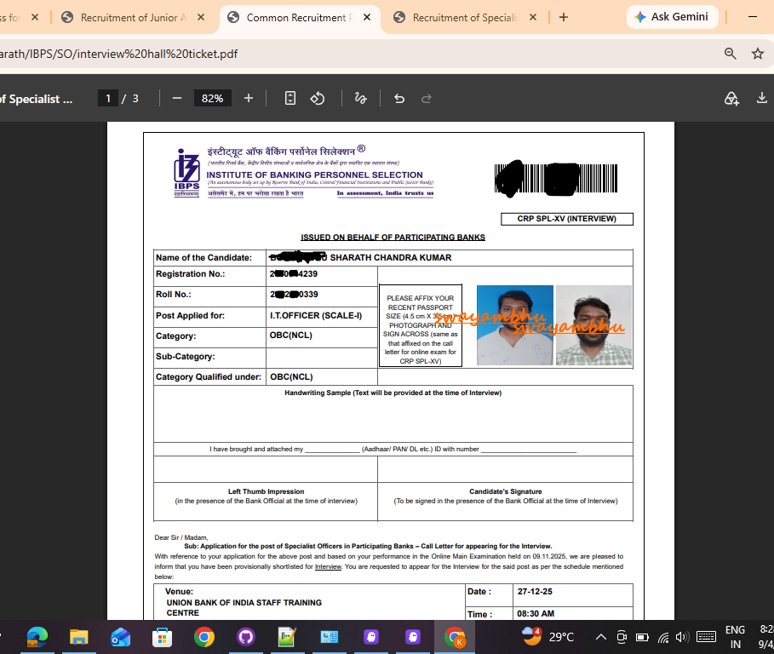Open GitHub Desktop from taskbar
This screenshot has height=654, width=774.
[245, 637]
